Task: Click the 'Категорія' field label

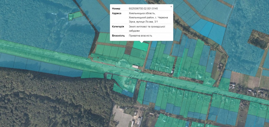Action: [118, 26]
